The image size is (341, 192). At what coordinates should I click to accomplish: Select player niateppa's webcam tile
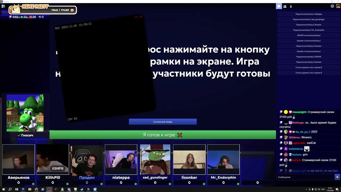[x=121, y=159]
